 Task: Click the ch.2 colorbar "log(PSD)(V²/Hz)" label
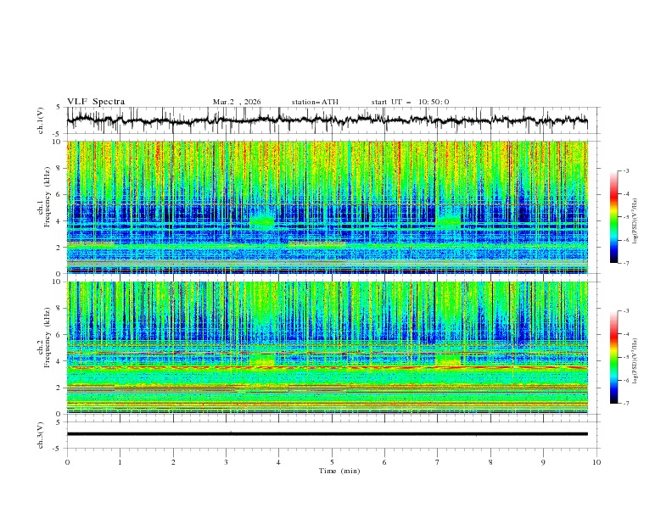[636, 361]
